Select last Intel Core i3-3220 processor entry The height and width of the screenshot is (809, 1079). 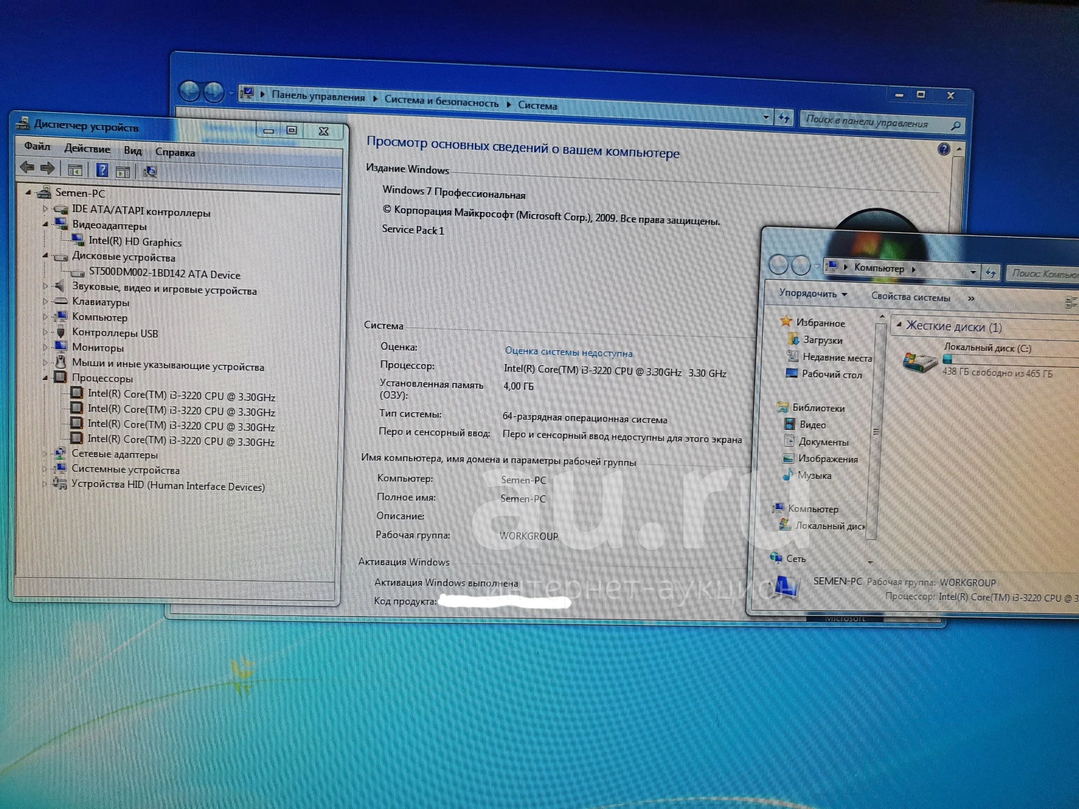(181, 440)
